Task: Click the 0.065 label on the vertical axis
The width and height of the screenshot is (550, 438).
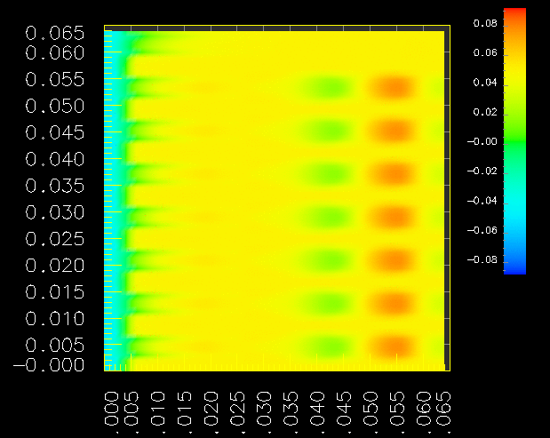Action: (55, 34)
